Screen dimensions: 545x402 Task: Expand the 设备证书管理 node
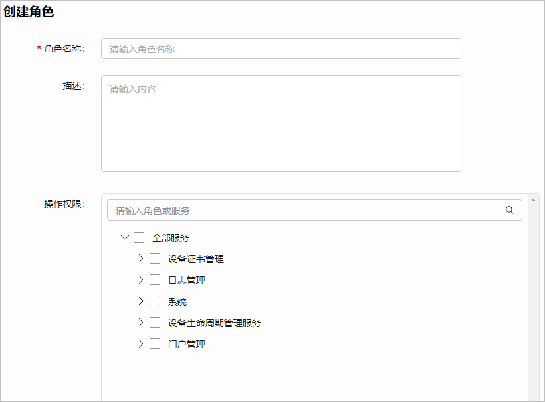[141, 258]
